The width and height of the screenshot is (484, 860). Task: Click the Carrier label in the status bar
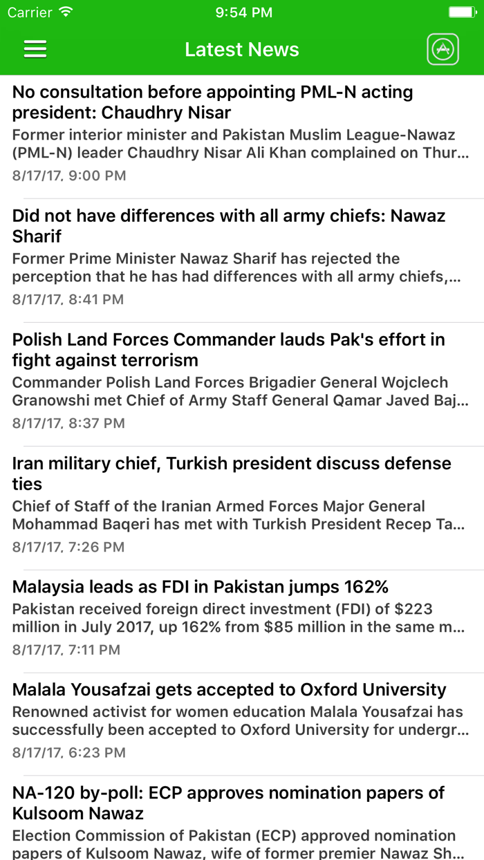click(x=26, y=12)
